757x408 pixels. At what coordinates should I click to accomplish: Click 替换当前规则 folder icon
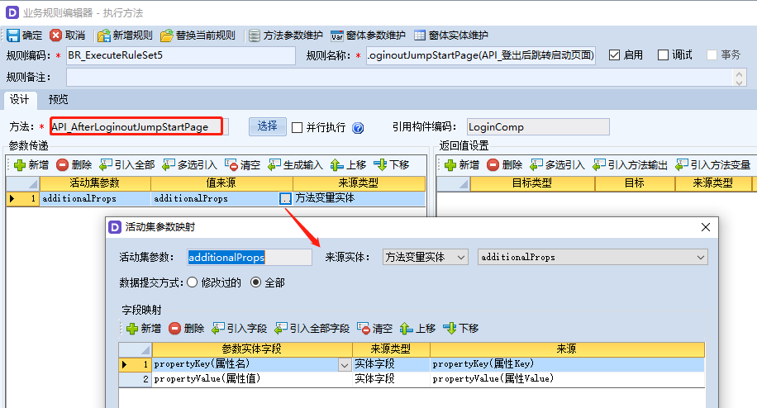pyautogui.click(x=167, y=36)
